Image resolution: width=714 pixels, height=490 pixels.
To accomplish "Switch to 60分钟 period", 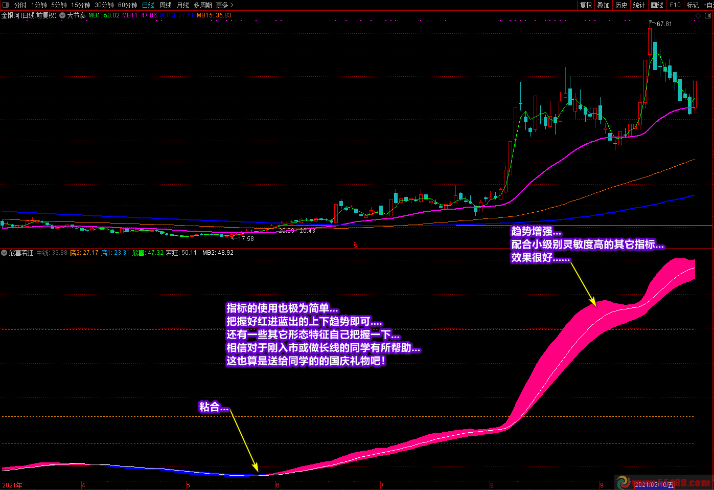I will (128, 5).
